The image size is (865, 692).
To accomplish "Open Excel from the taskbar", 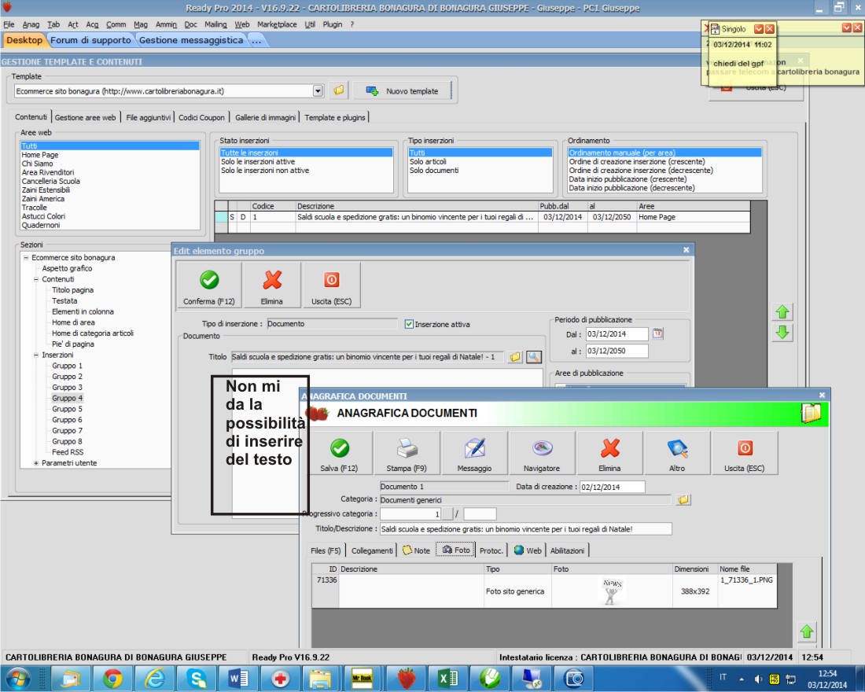I will tap(448, 678).
